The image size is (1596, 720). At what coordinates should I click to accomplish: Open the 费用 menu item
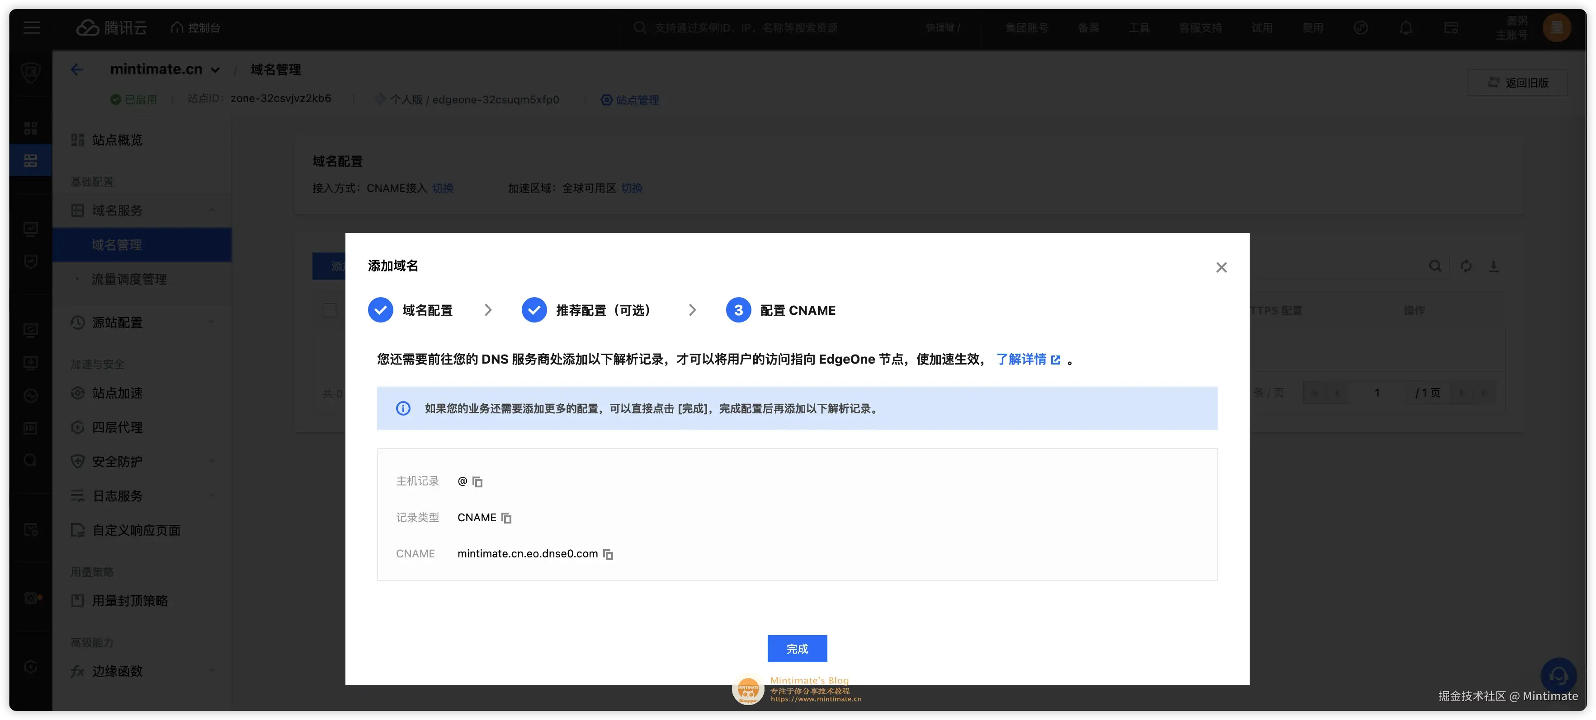pyautogui.click(x=1313, y=27)
